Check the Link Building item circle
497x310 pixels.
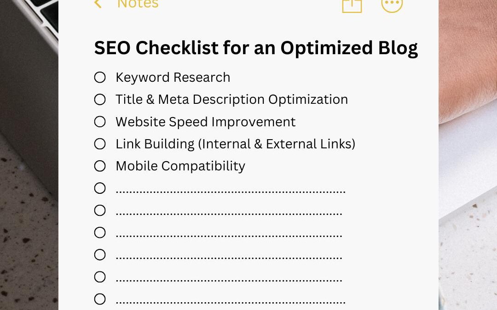click(x=100, y=144)
